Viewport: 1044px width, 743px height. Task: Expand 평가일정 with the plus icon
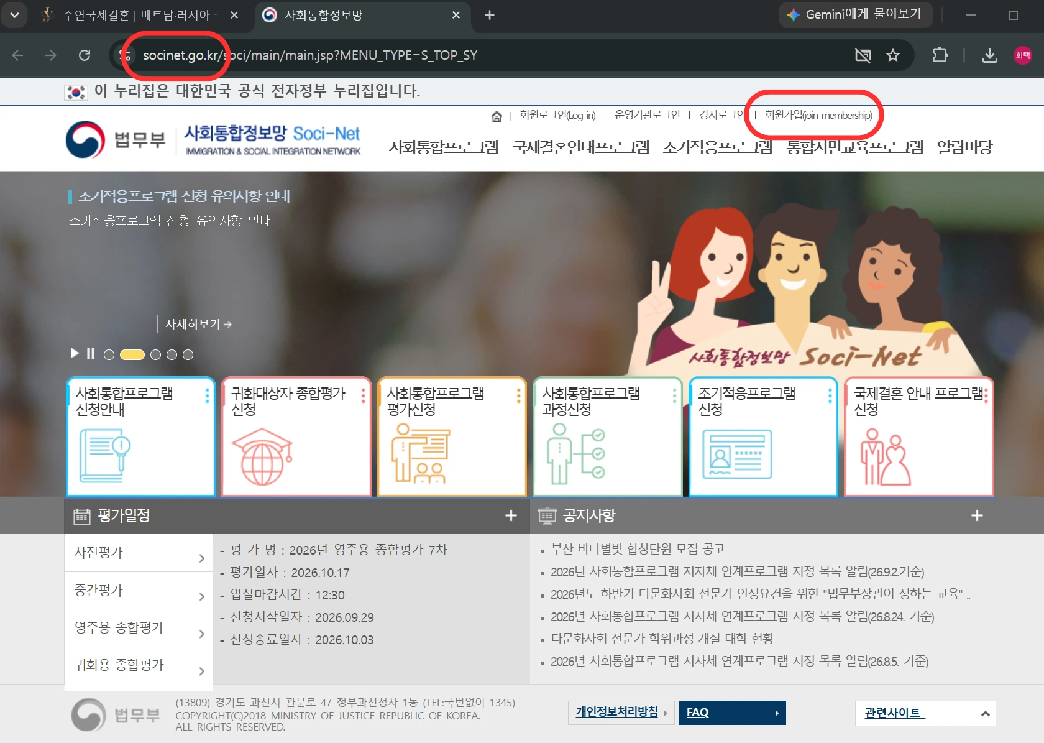[x=511, y=515]
